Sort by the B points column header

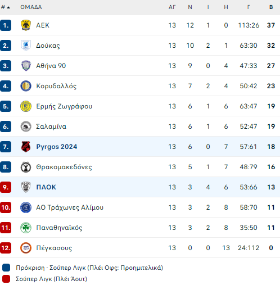pos(271,7)
